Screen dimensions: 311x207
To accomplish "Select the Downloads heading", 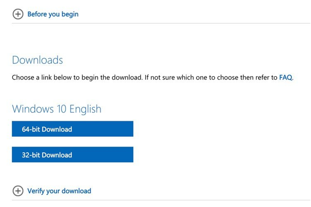I will click(38, 60).
